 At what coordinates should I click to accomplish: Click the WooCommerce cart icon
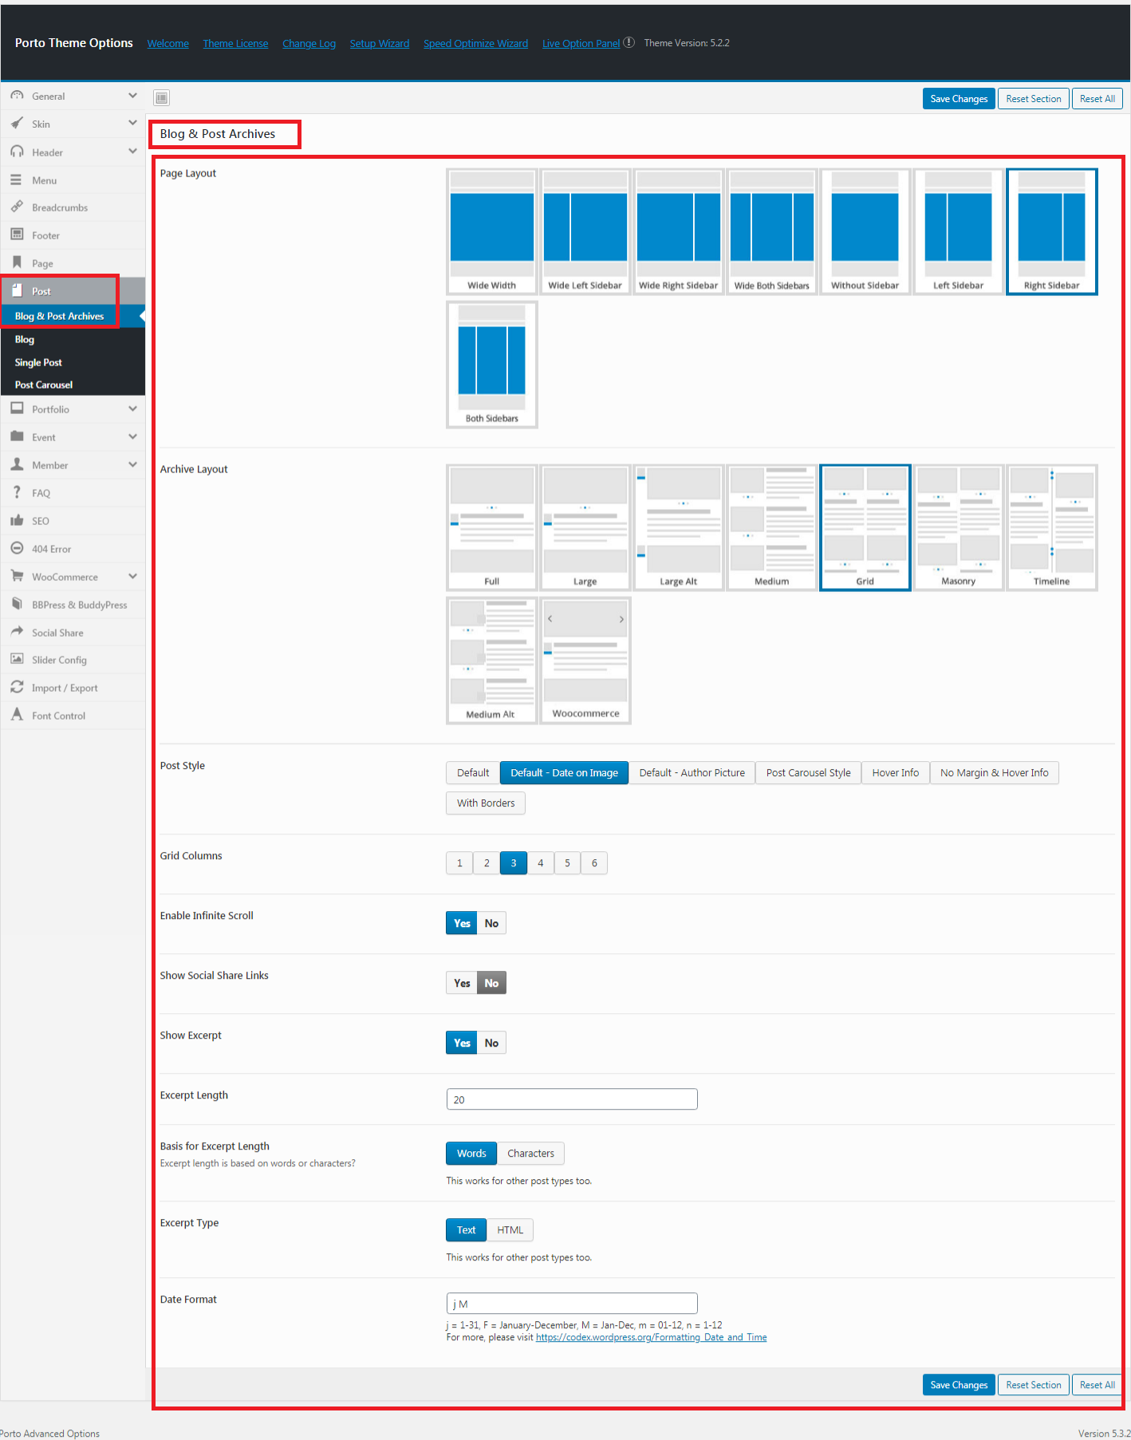tap(17, 576)
